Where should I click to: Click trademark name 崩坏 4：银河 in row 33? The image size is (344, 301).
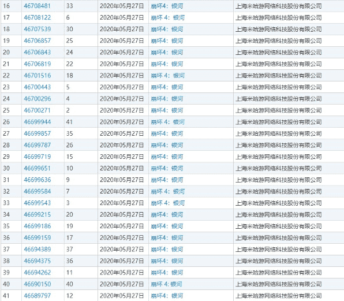(x=167, y=203)
